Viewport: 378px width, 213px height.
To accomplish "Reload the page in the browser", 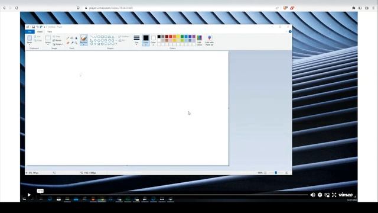I will 17,8.
